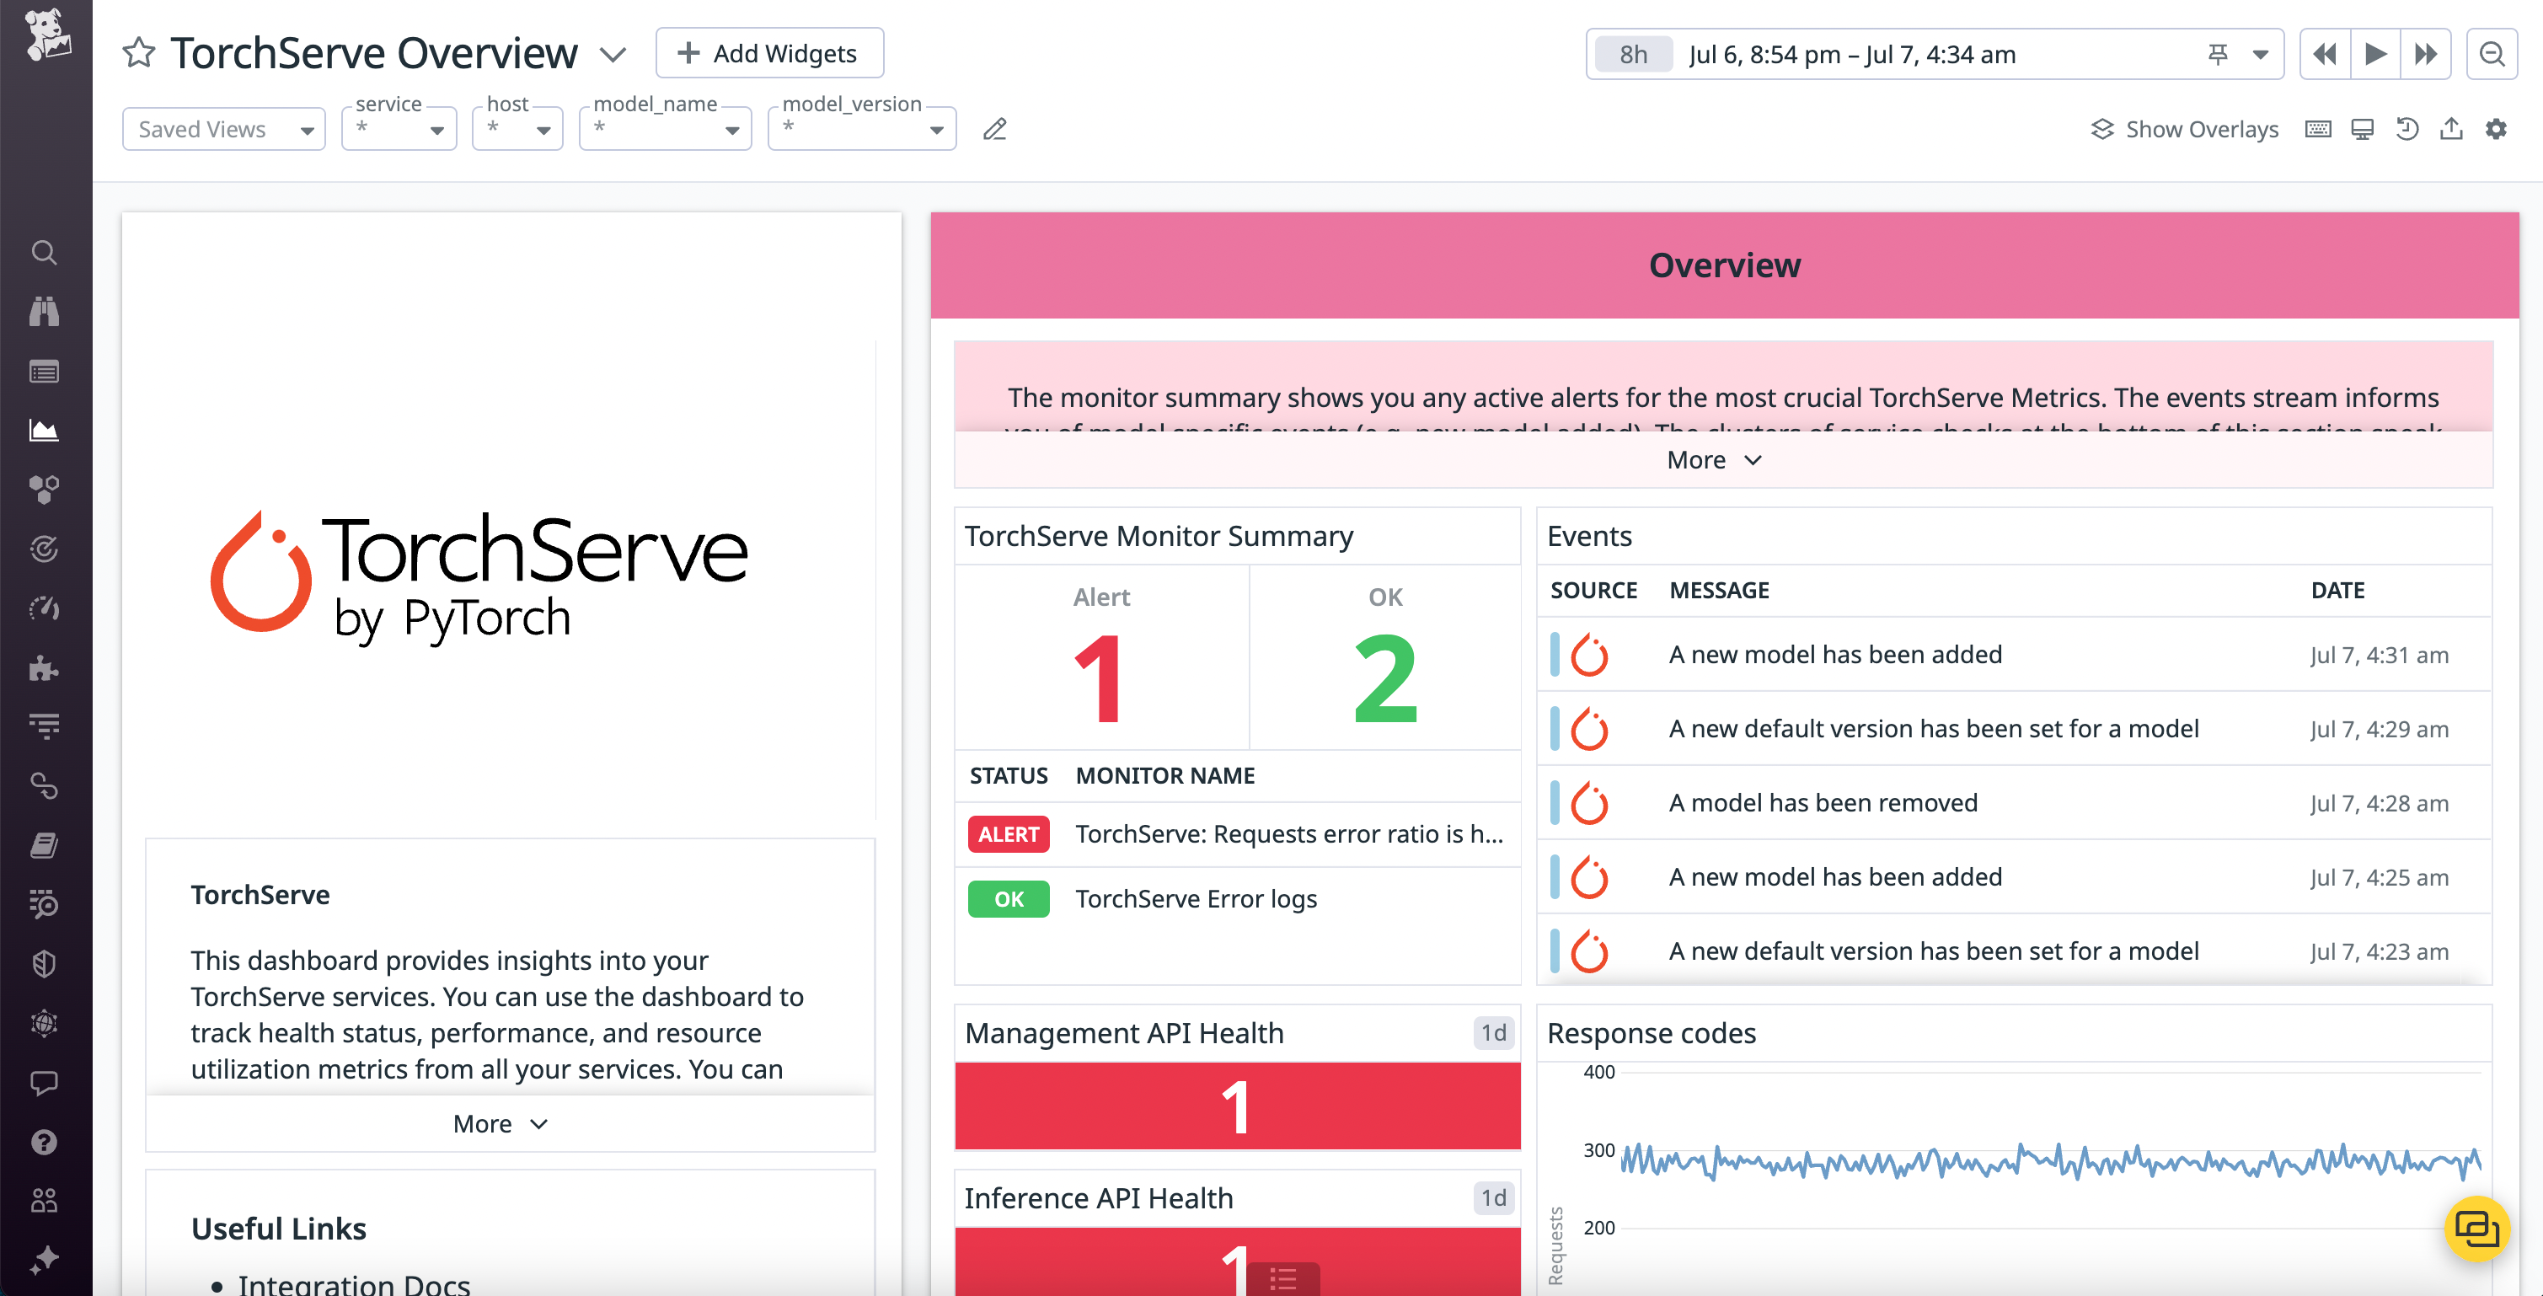
Task: Star the TorchServe Overview dashboard
Action: point(138,52)
